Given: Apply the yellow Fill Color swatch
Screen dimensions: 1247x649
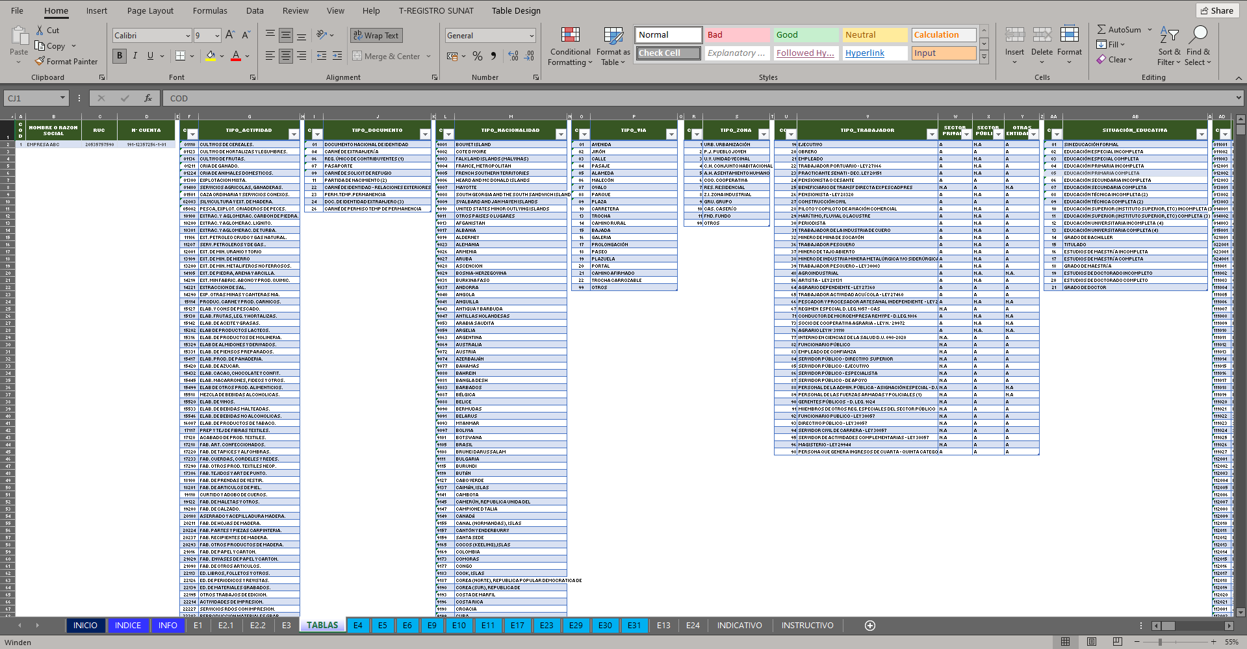Looking at the screenshot, I should point(211,57).
